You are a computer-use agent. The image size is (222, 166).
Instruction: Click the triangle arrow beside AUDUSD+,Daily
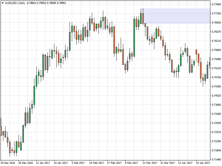[x=2, y=3]
